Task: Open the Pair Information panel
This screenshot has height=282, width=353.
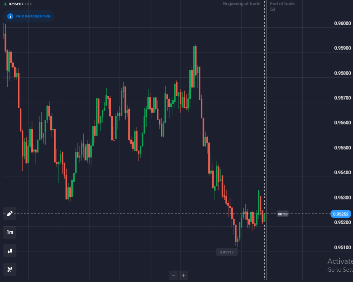Action: pyautogui.click(x=29, y=16)
